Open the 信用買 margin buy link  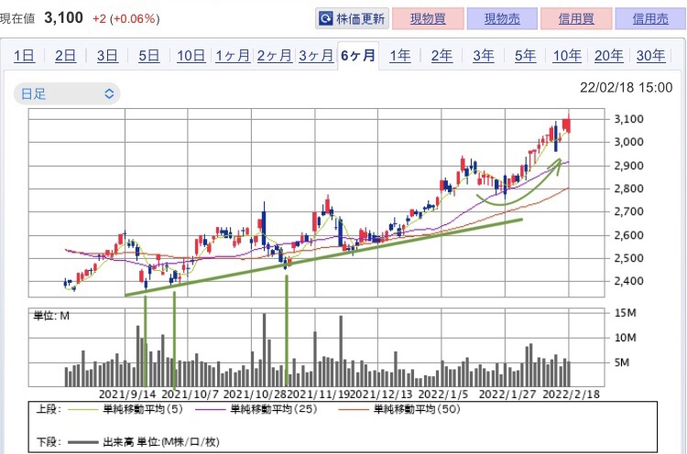pyautogui.click(x=576, y=19)
